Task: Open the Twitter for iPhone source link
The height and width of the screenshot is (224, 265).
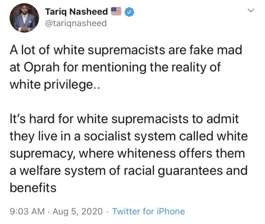Action: tap(149, 212)
